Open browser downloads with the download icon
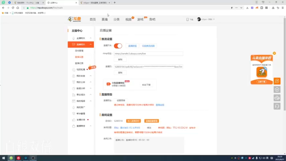The width and height of the screenshot is (286, 161). (273, 8)
